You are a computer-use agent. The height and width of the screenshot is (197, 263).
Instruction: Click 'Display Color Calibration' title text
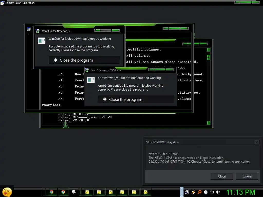click(20, 3)
